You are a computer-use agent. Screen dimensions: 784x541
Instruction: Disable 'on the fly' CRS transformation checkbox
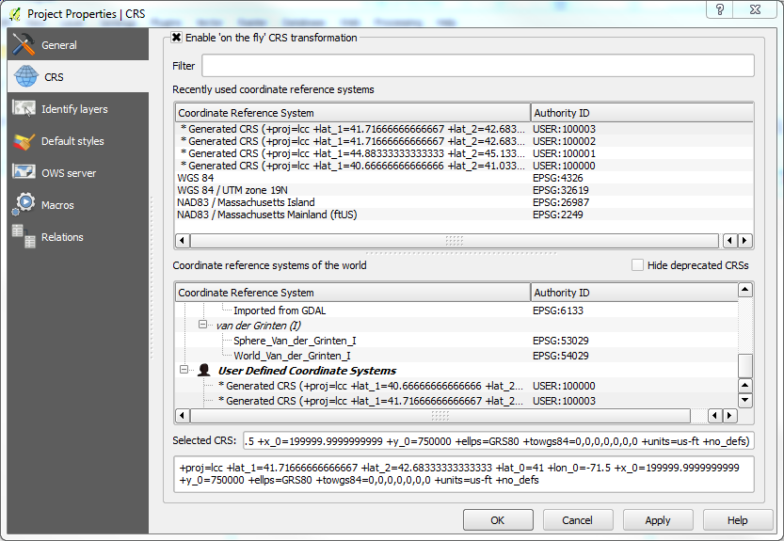[x=177, y=38]
